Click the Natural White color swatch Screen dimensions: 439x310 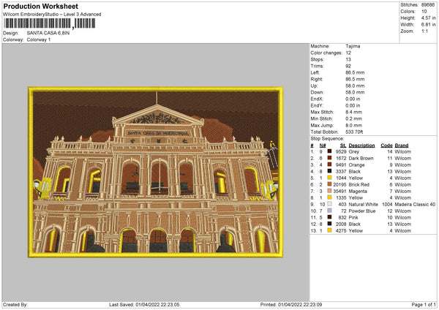(x=329, y=204)
